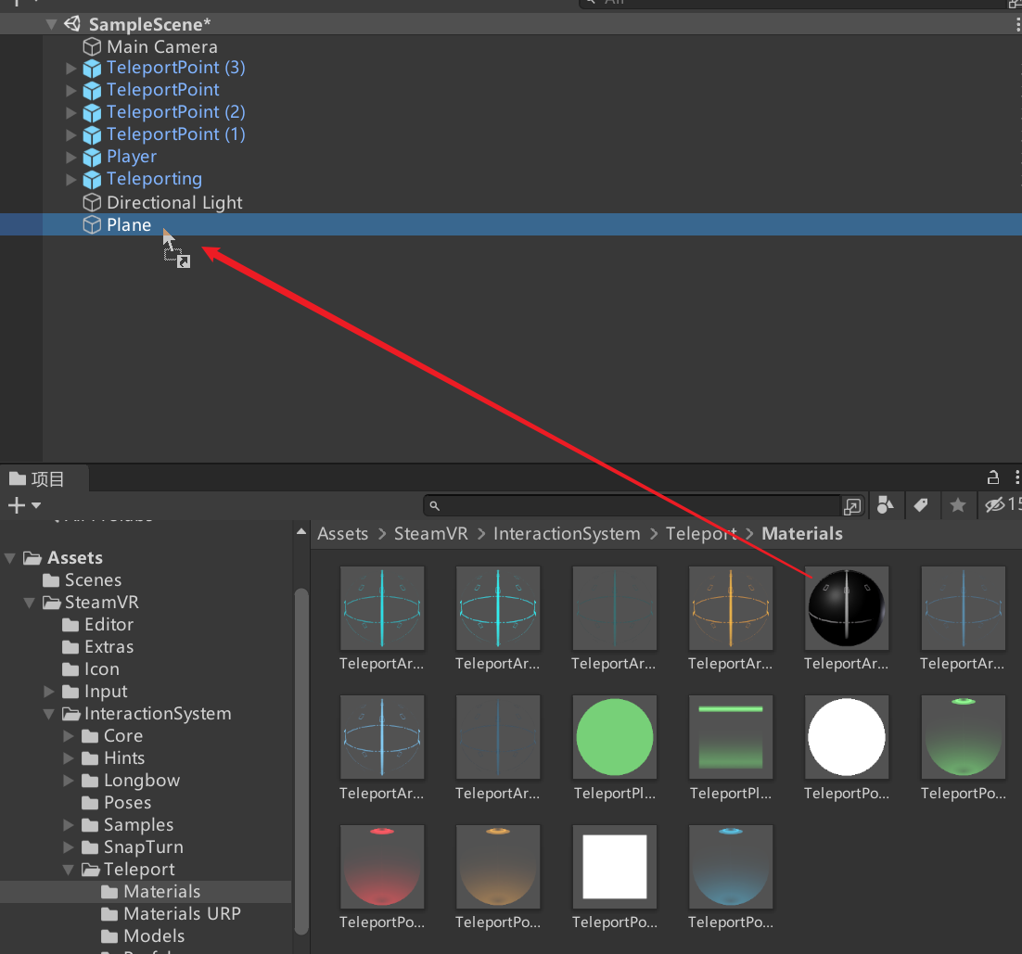
Task: Click the Search by Label tag icon
Action: pos(920,504)
